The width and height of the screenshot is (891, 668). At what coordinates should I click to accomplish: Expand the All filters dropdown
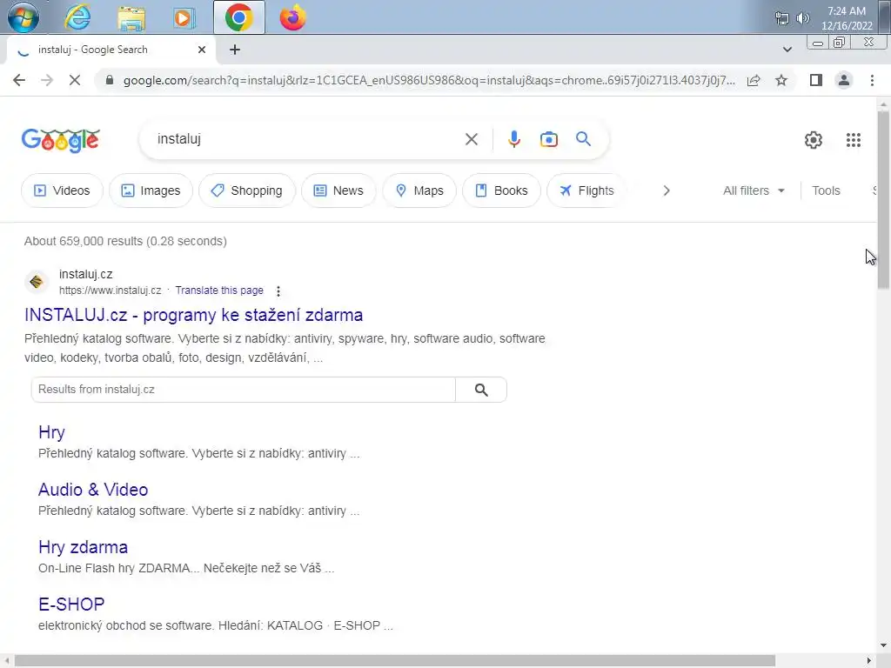point(754,190)
